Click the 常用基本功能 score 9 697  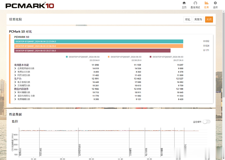(x=180, y=65)
